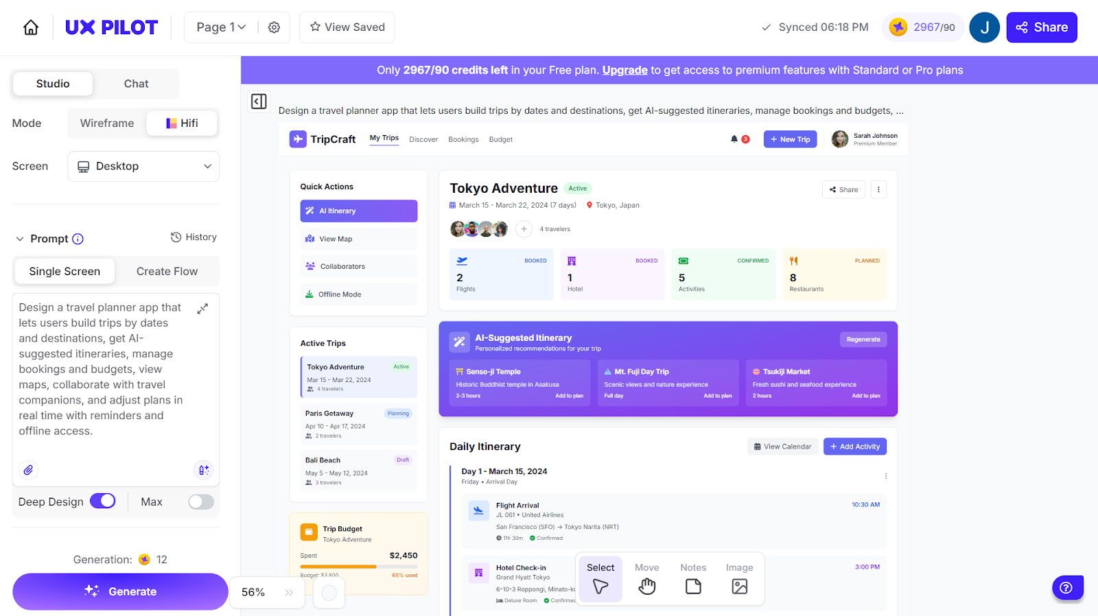
Task: Click the TripCraft notification bell
Action: point(734,139)
